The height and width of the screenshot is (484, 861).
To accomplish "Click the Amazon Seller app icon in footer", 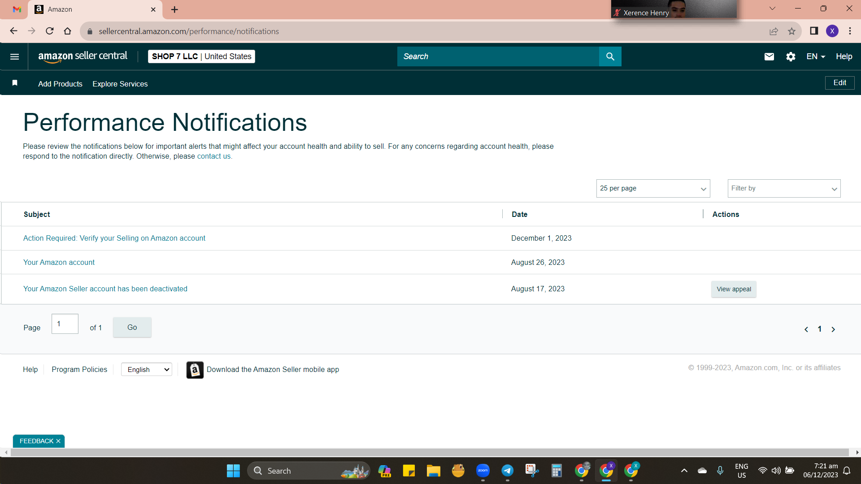I will click(195, 370).
